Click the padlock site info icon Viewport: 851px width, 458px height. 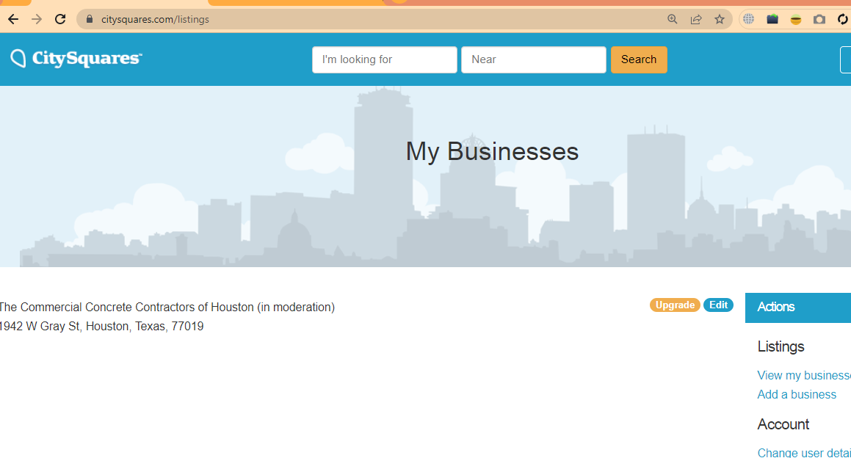click(x=90, y=19)
